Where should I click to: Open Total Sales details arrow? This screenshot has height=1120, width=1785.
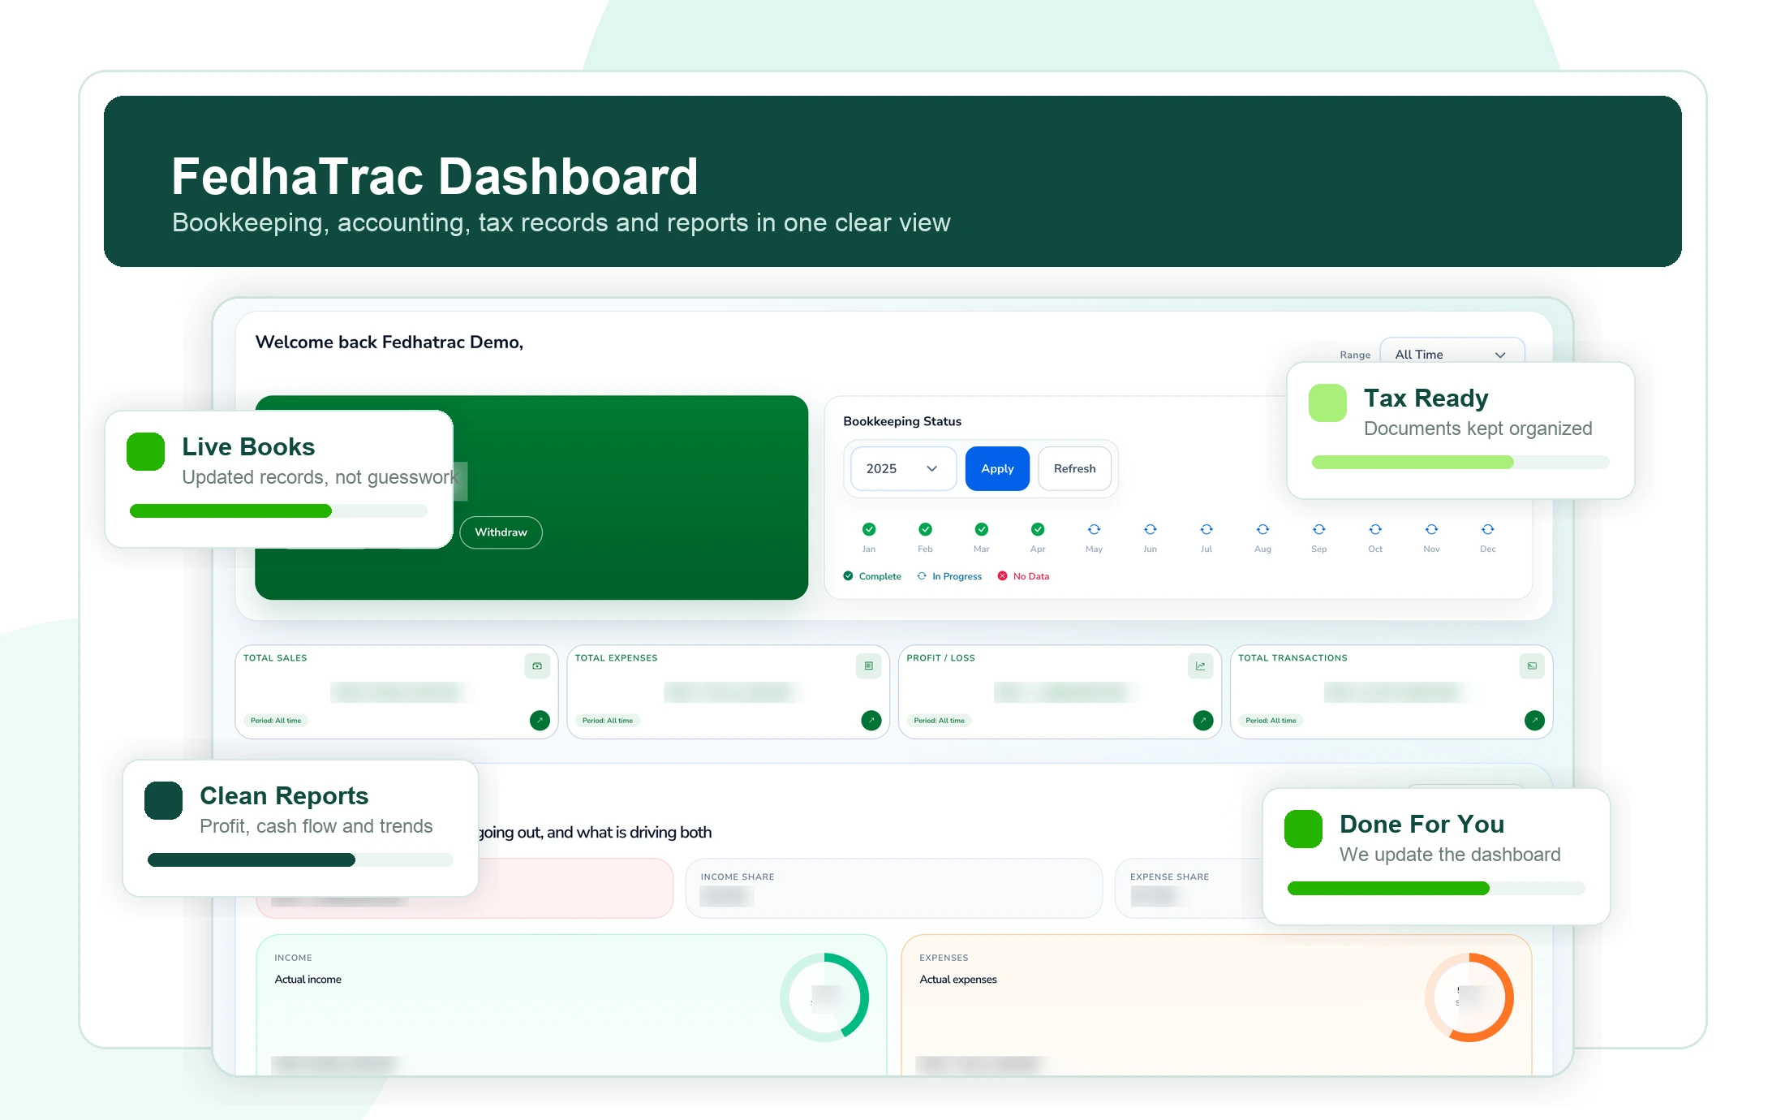pos(540,720)
